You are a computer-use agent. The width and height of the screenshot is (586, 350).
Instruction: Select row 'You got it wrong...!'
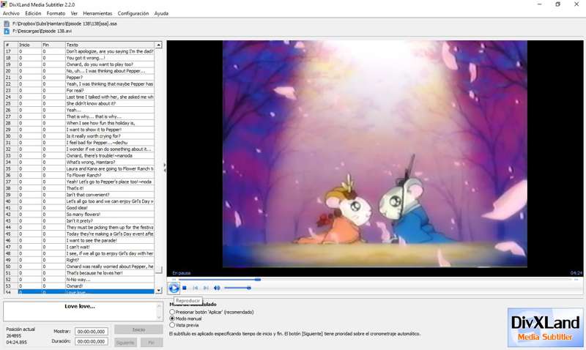point(79,58)
